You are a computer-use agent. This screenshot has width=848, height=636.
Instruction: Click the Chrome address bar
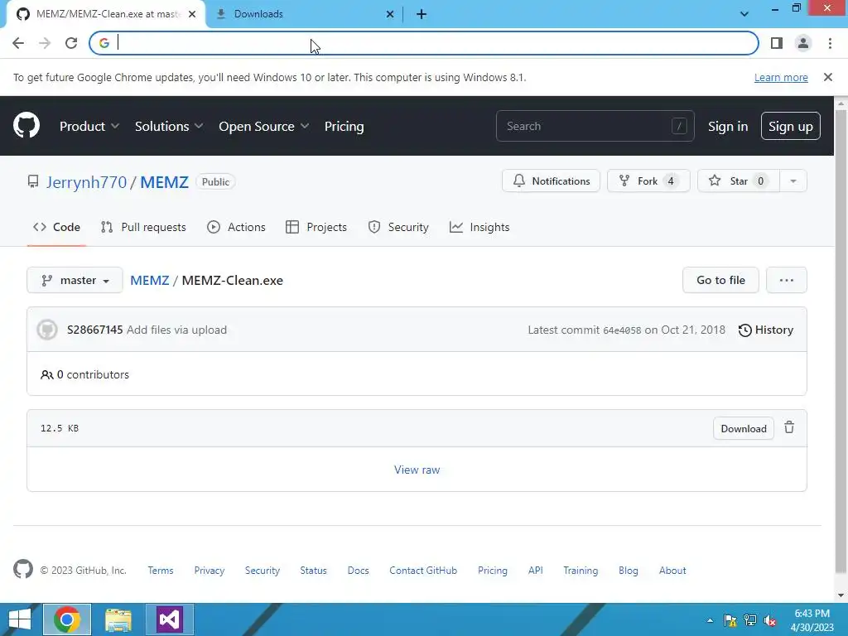(423, 43)
